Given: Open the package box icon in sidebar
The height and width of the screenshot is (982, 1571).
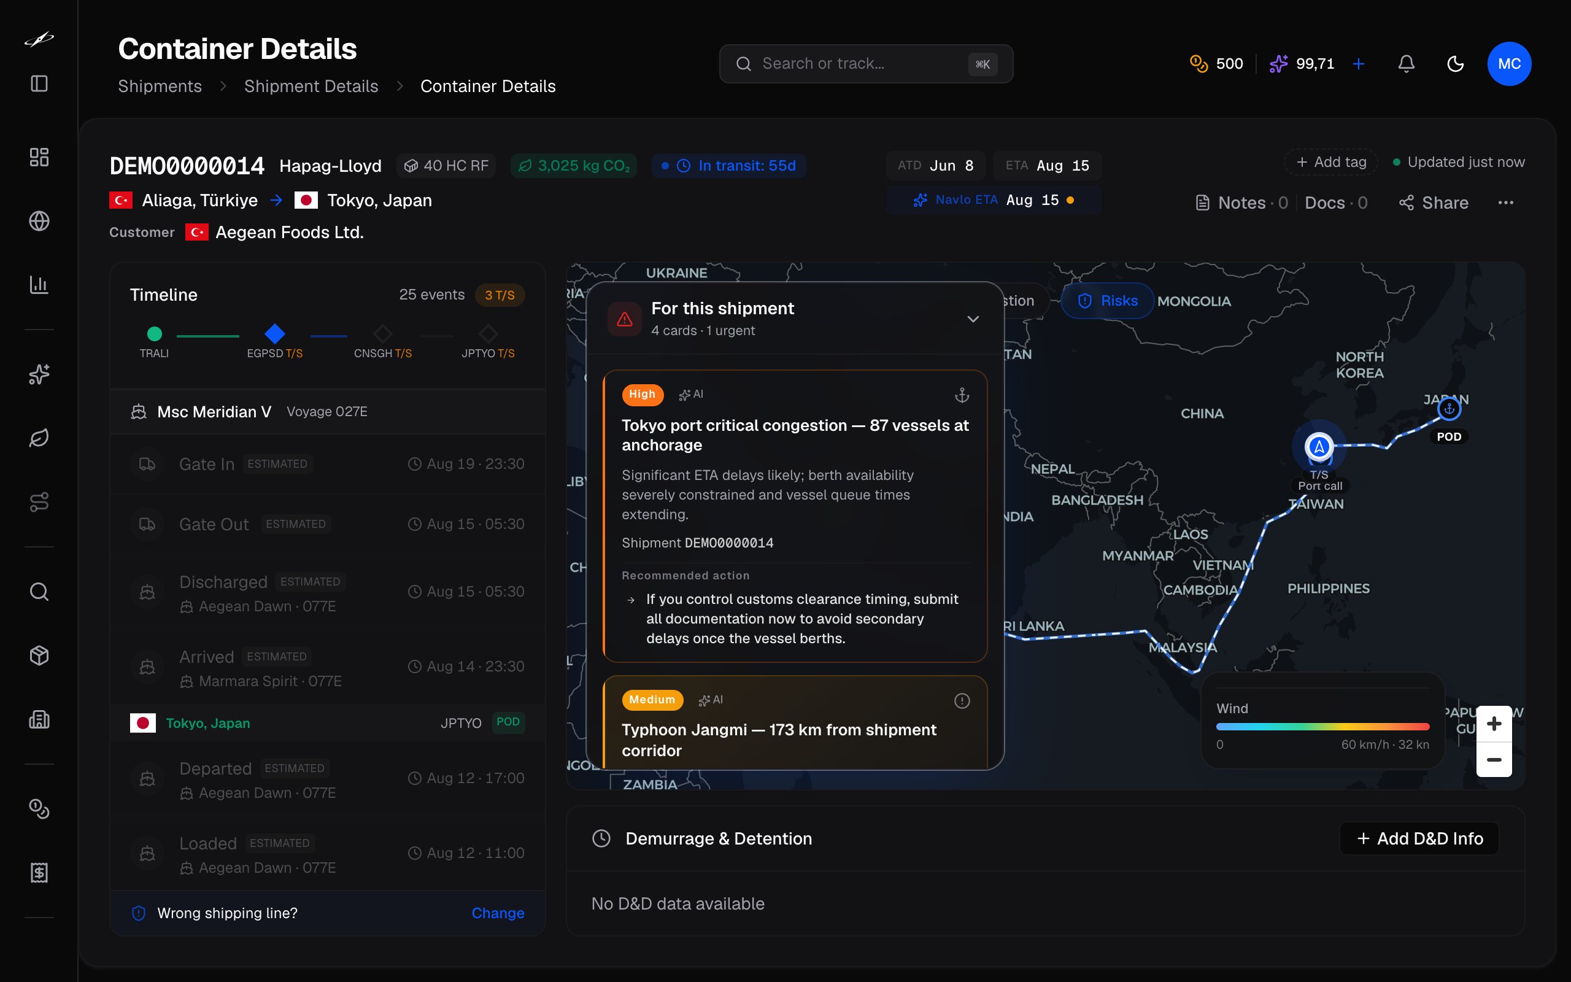Looking at the screenshot, I should point(39,655).
